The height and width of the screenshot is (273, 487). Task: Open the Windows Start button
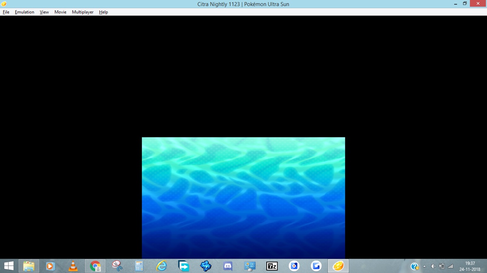coord(9,266)
